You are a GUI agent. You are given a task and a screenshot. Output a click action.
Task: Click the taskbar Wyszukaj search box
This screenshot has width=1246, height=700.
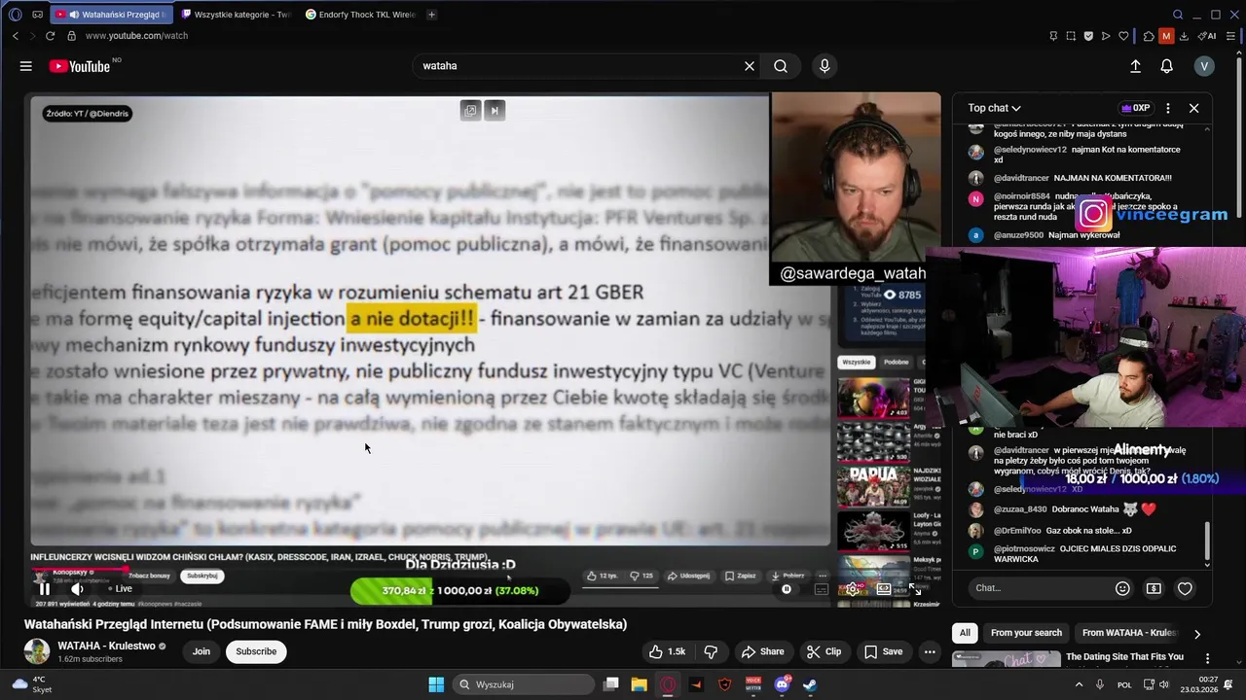[x=525, y=684]
